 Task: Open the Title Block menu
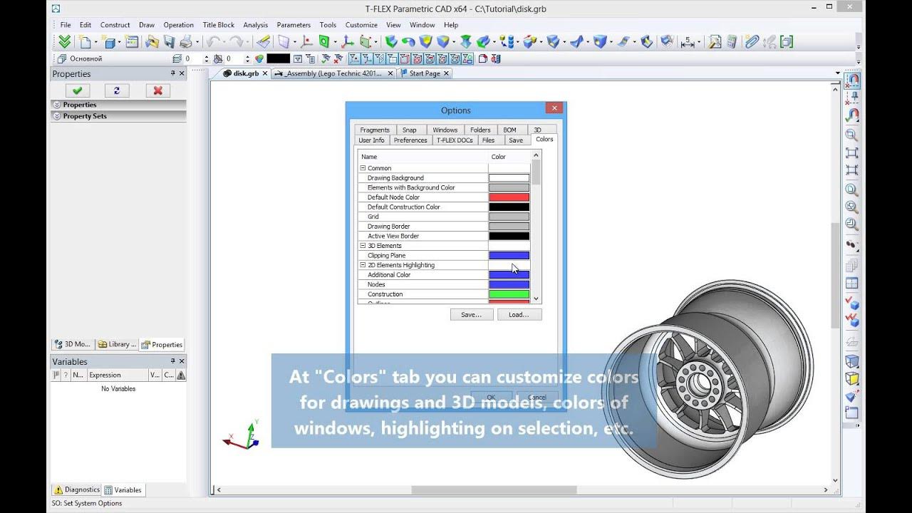click(x=218, y=25)
